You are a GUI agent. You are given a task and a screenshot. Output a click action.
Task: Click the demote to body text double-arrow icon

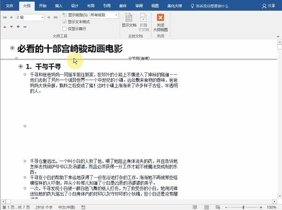56,17
